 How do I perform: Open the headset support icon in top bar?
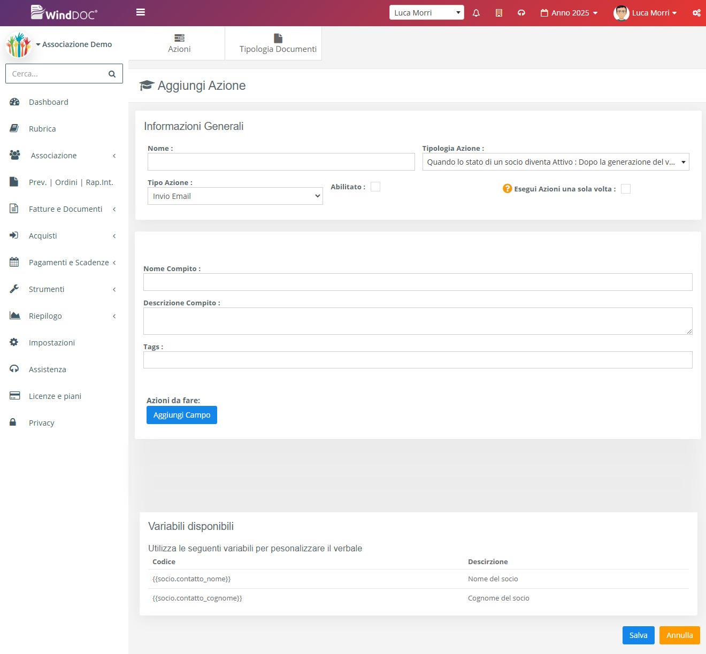click(x=521, y=13)
